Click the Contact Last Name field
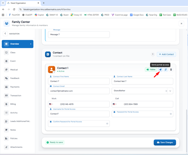Screen dimensions: 188x155 point(143,81)
